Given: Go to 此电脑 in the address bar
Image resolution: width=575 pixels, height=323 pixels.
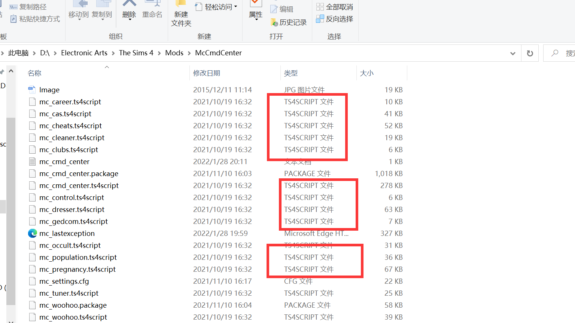Looking at the screenshot, I should [18, 53].
